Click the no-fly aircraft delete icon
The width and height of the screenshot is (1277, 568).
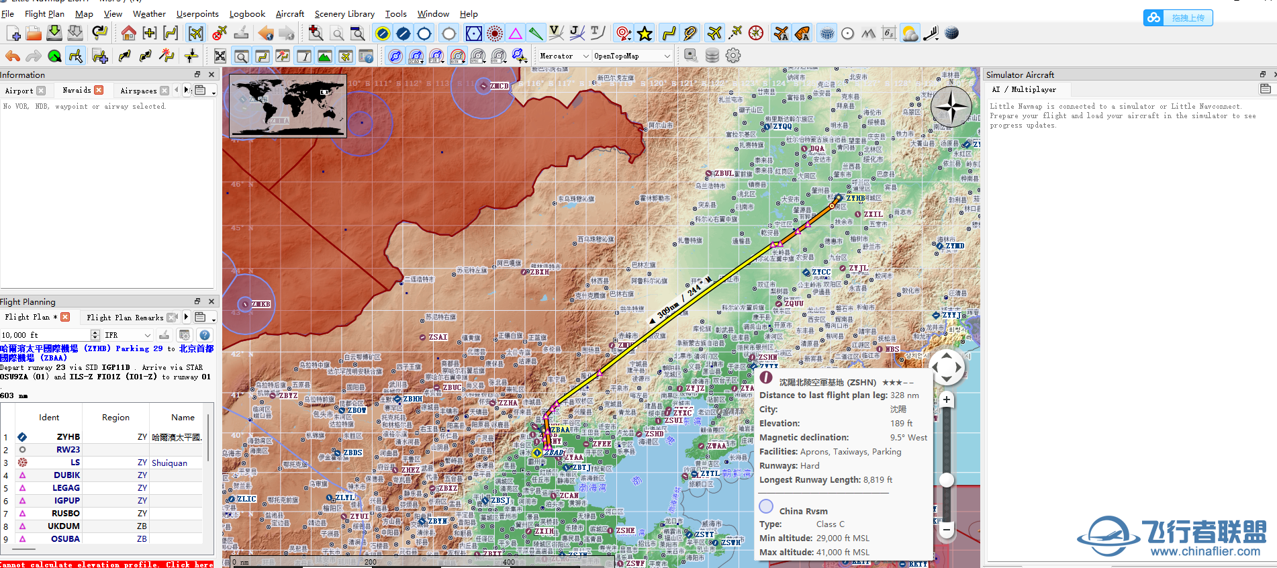[x=219, y=33]
